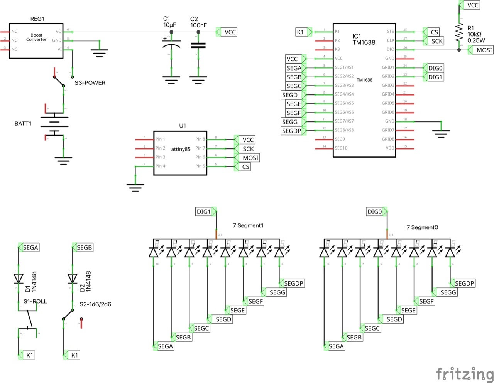Click the 'Pin 1' text on attiny85
The height and width of the screenshot is (383, 494).
pos(160,139)
